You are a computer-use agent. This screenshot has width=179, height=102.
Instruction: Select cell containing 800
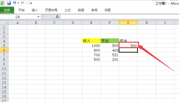tap(91, 50)
